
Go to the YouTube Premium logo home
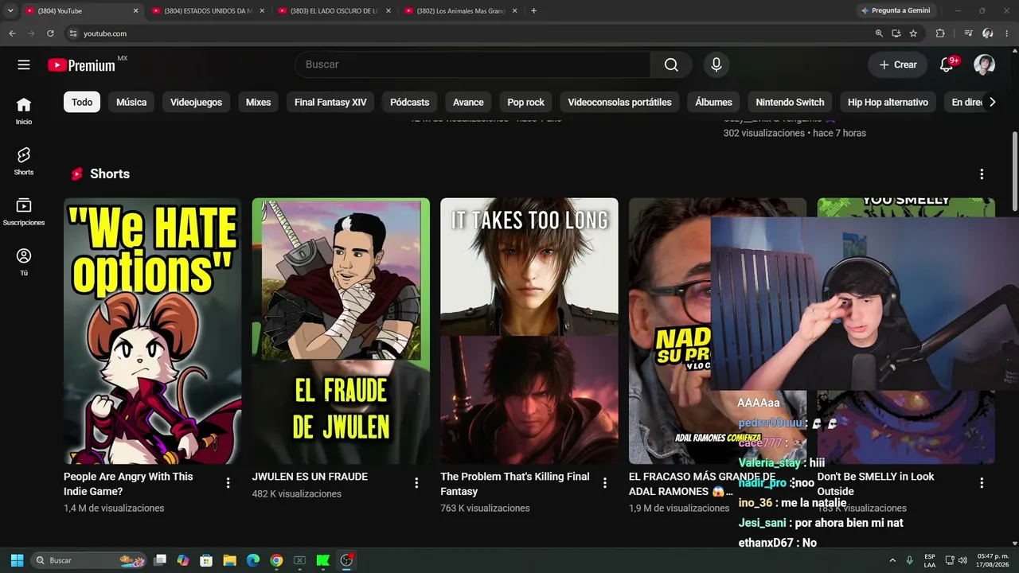click(81, 65)
